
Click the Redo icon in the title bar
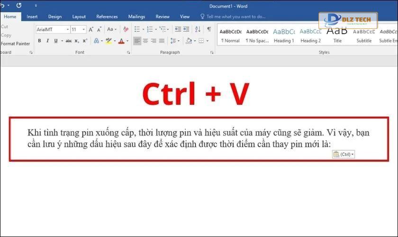19,5
